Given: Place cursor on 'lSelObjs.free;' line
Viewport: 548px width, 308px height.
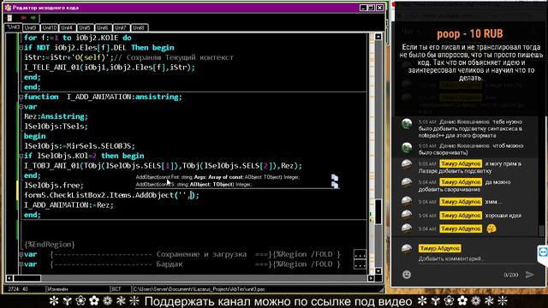Looking at the screenshot, I should click(x=54, y=186).
